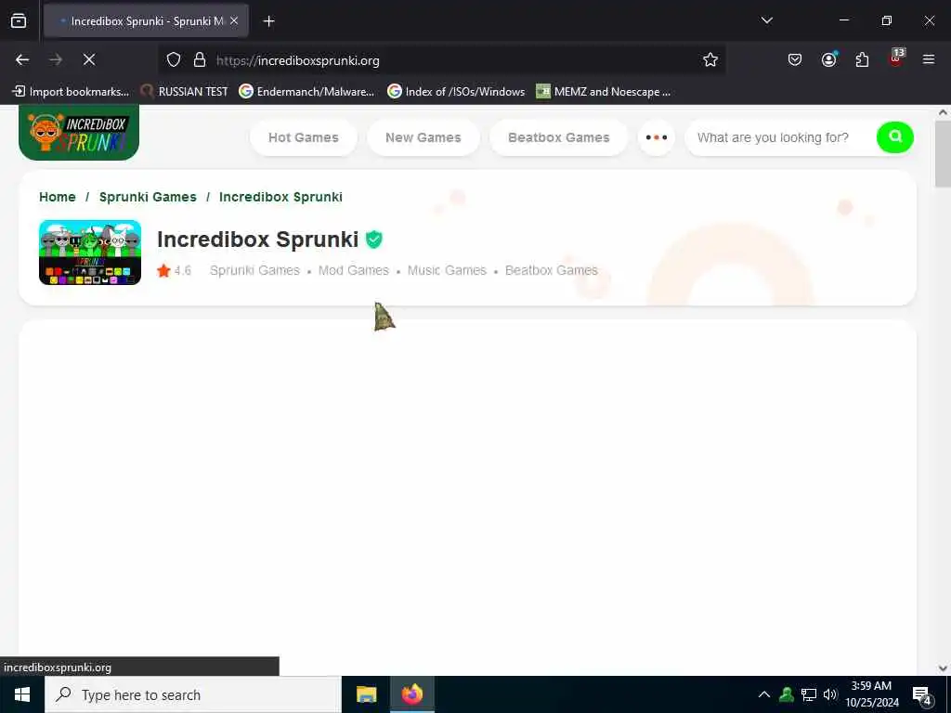
Task: Open Sprunki Games breadcrumb
Action: click(148, 197)
